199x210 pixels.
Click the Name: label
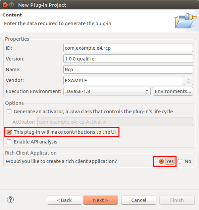[x=13, y=70]
